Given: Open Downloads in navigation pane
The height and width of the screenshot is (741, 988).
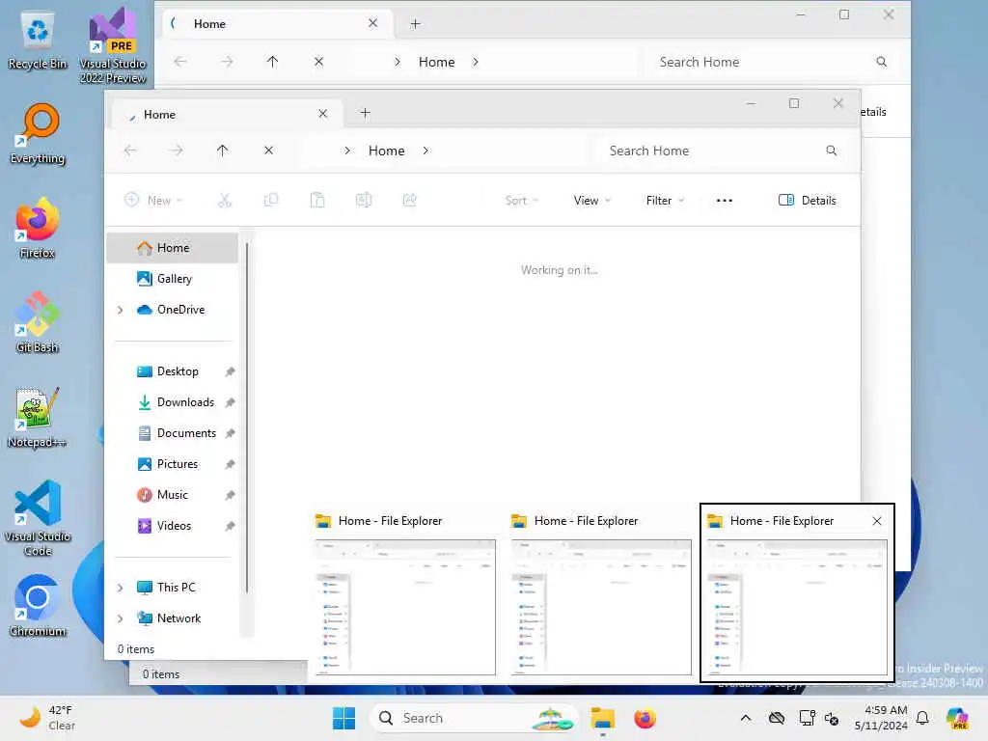Looking at the screenshot, I should pos(172,402).
